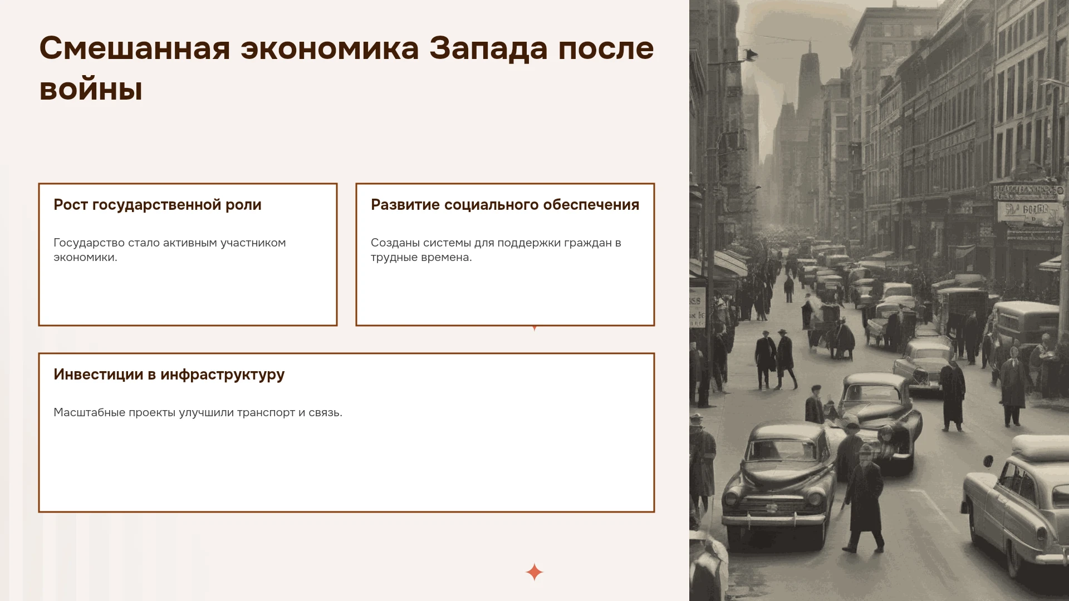Image resolution: width=1069 pixels, height=601 pixels.
Task: Select the vintage street photograph
Action: [879, 300]
